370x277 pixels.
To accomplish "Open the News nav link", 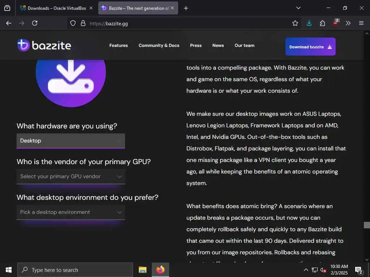I will point(218,45).
